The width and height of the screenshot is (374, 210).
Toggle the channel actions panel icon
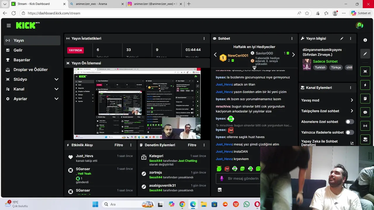tap(365, 139)
